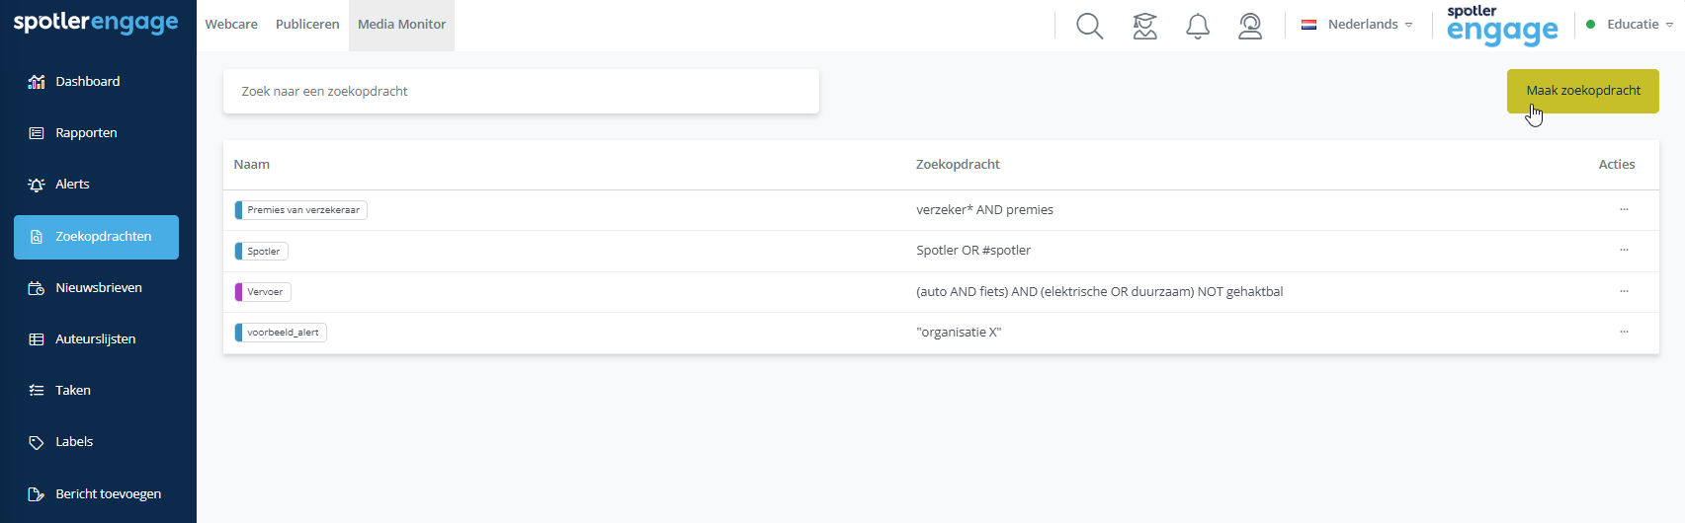Open actions menu for Vervoer row
The image size is (1685, 523).
pyautogui.click(x=1624, y=291)
